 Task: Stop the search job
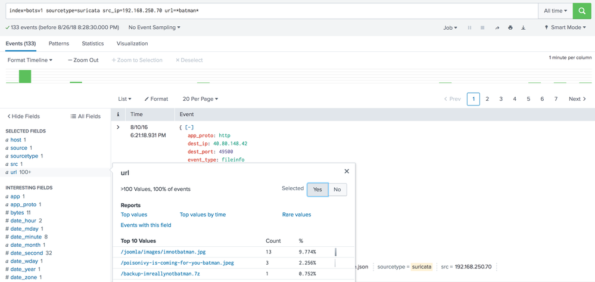(x=482, y=27)
